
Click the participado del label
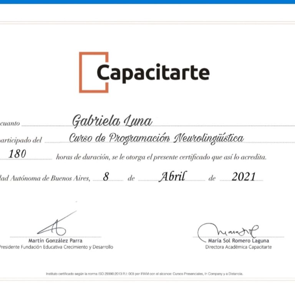(21, 140)
